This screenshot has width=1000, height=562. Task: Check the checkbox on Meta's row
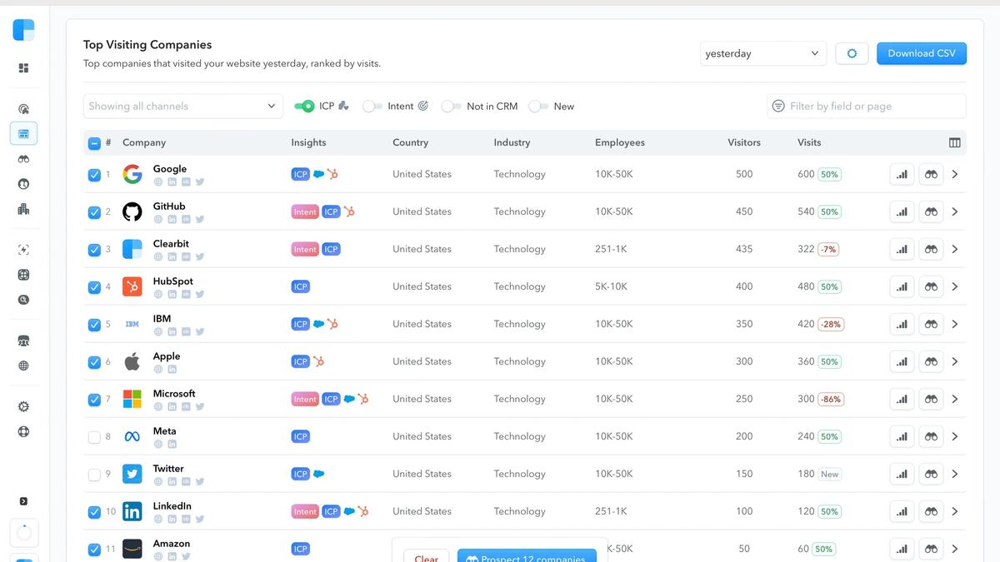[94, 436]
